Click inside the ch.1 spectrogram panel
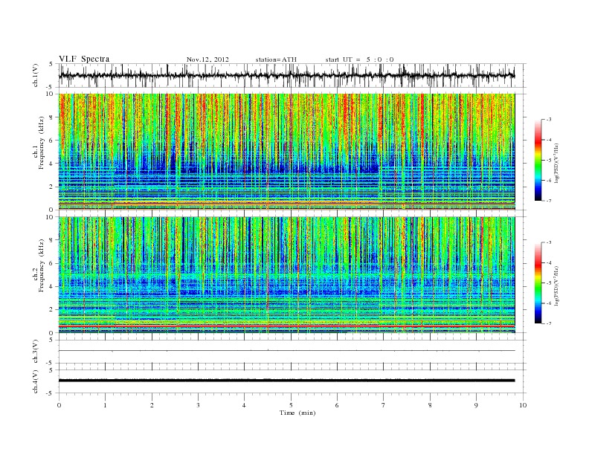 (x=286, y=152)
